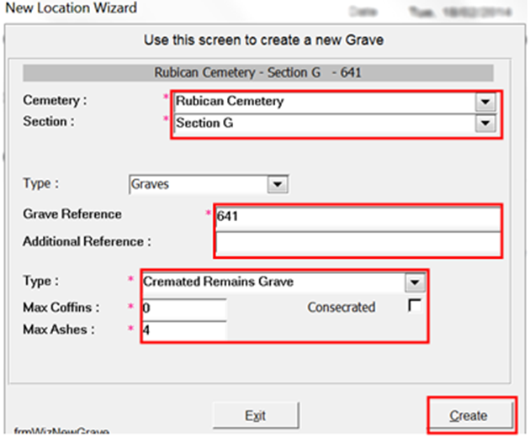This screenshot has height=443, width=530.
Task: Open the Graves type dropdown arrow
Action: (x=277, y=184)
